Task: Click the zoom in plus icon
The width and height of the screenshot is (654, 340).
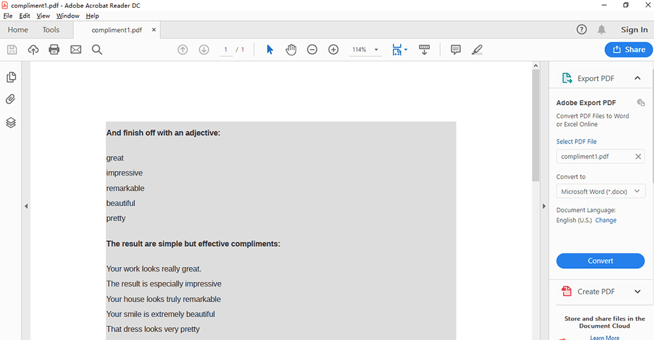Action: pos(334,50)
